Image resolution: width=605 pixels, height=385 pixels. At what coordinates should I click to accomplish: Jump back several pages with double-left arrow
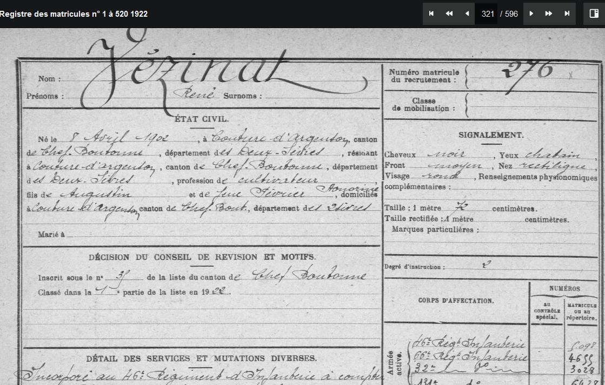[x=449, y=13]
